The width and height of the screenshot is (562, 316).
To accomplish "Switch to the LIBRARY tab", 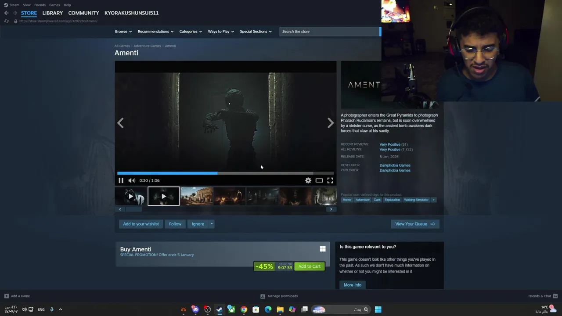I will pos(53,13).
